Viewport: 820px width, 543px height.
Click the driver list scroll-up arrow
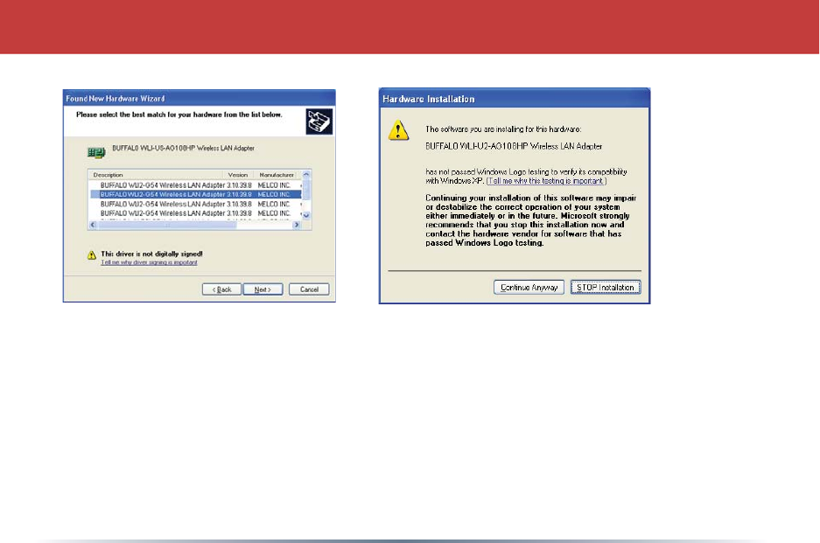306,175
